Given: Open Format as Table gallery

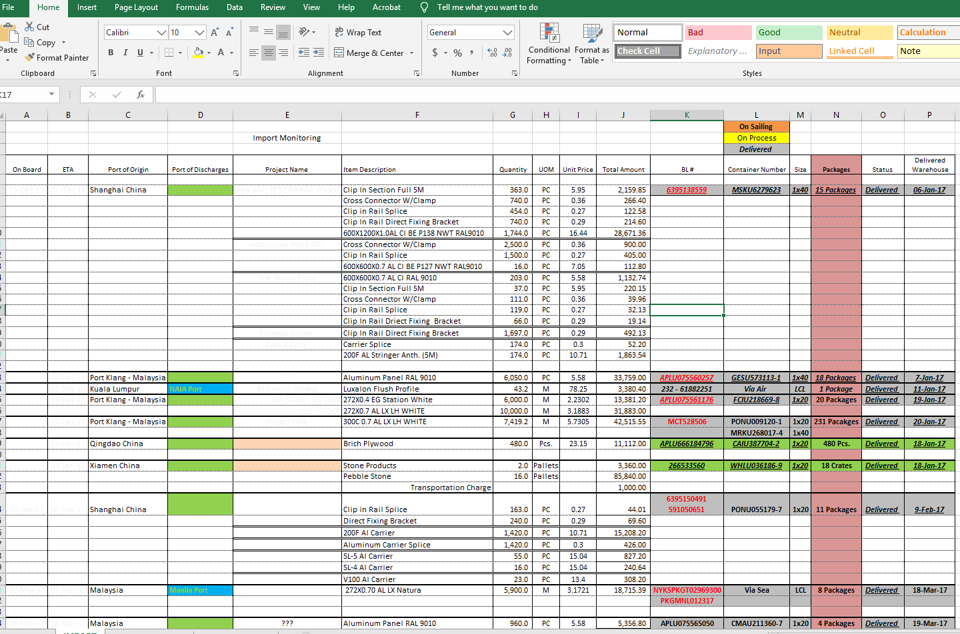Looking at the screenshot, I should click(x=592, y=44).
